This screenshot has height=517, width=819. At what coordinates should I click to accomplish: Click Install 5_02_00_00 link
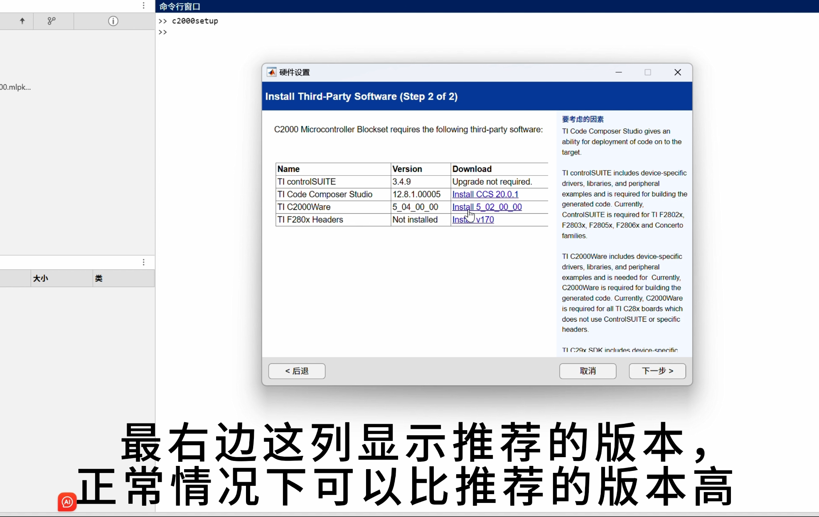click(487, 207)
